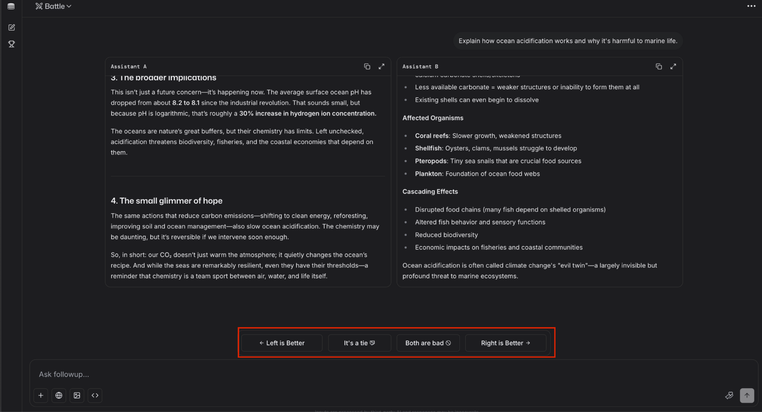The width and height of the screenshot is (762, 412).
Task: Toggle the image generation icon
Action: (77, 395)
